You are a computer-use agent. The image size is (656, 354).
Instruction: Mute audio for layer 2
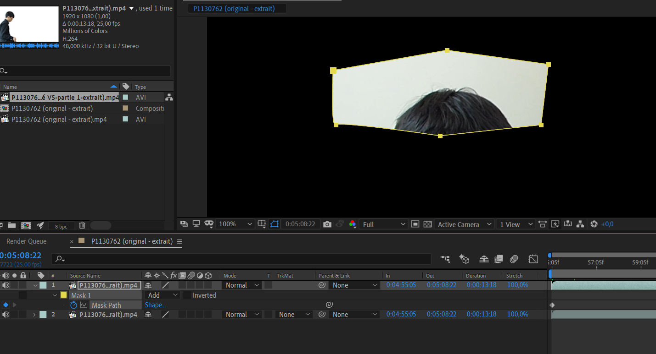coord(6,315)
